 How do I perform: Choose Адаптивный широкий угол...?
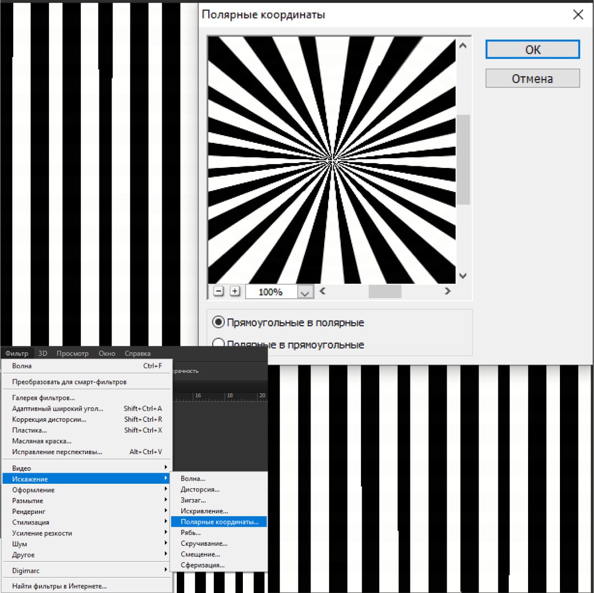(x=87, y=409)
